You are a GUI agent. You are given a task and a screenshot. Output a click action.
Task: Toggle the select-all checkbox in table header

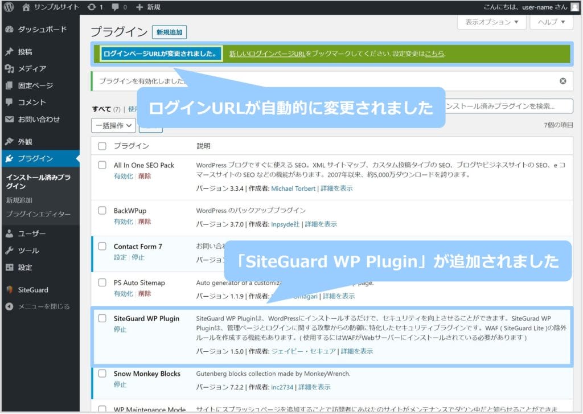click(102, 146)
